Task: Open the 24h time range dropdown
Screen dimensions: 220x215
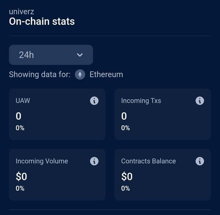Action: [51, 55]
